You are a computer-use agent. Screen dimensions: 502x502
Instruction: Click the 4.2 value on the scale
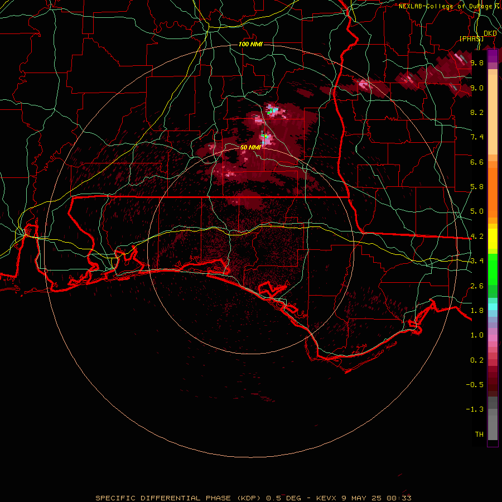click(477, 236)
